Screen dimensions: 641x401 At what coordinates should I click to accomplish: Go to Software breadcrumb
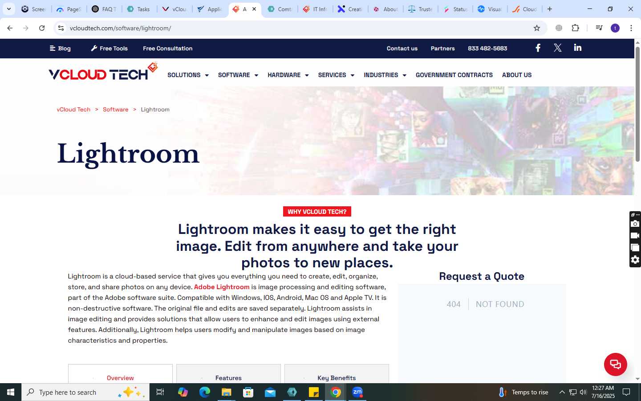pyautogui.click(x=115, y=110)
